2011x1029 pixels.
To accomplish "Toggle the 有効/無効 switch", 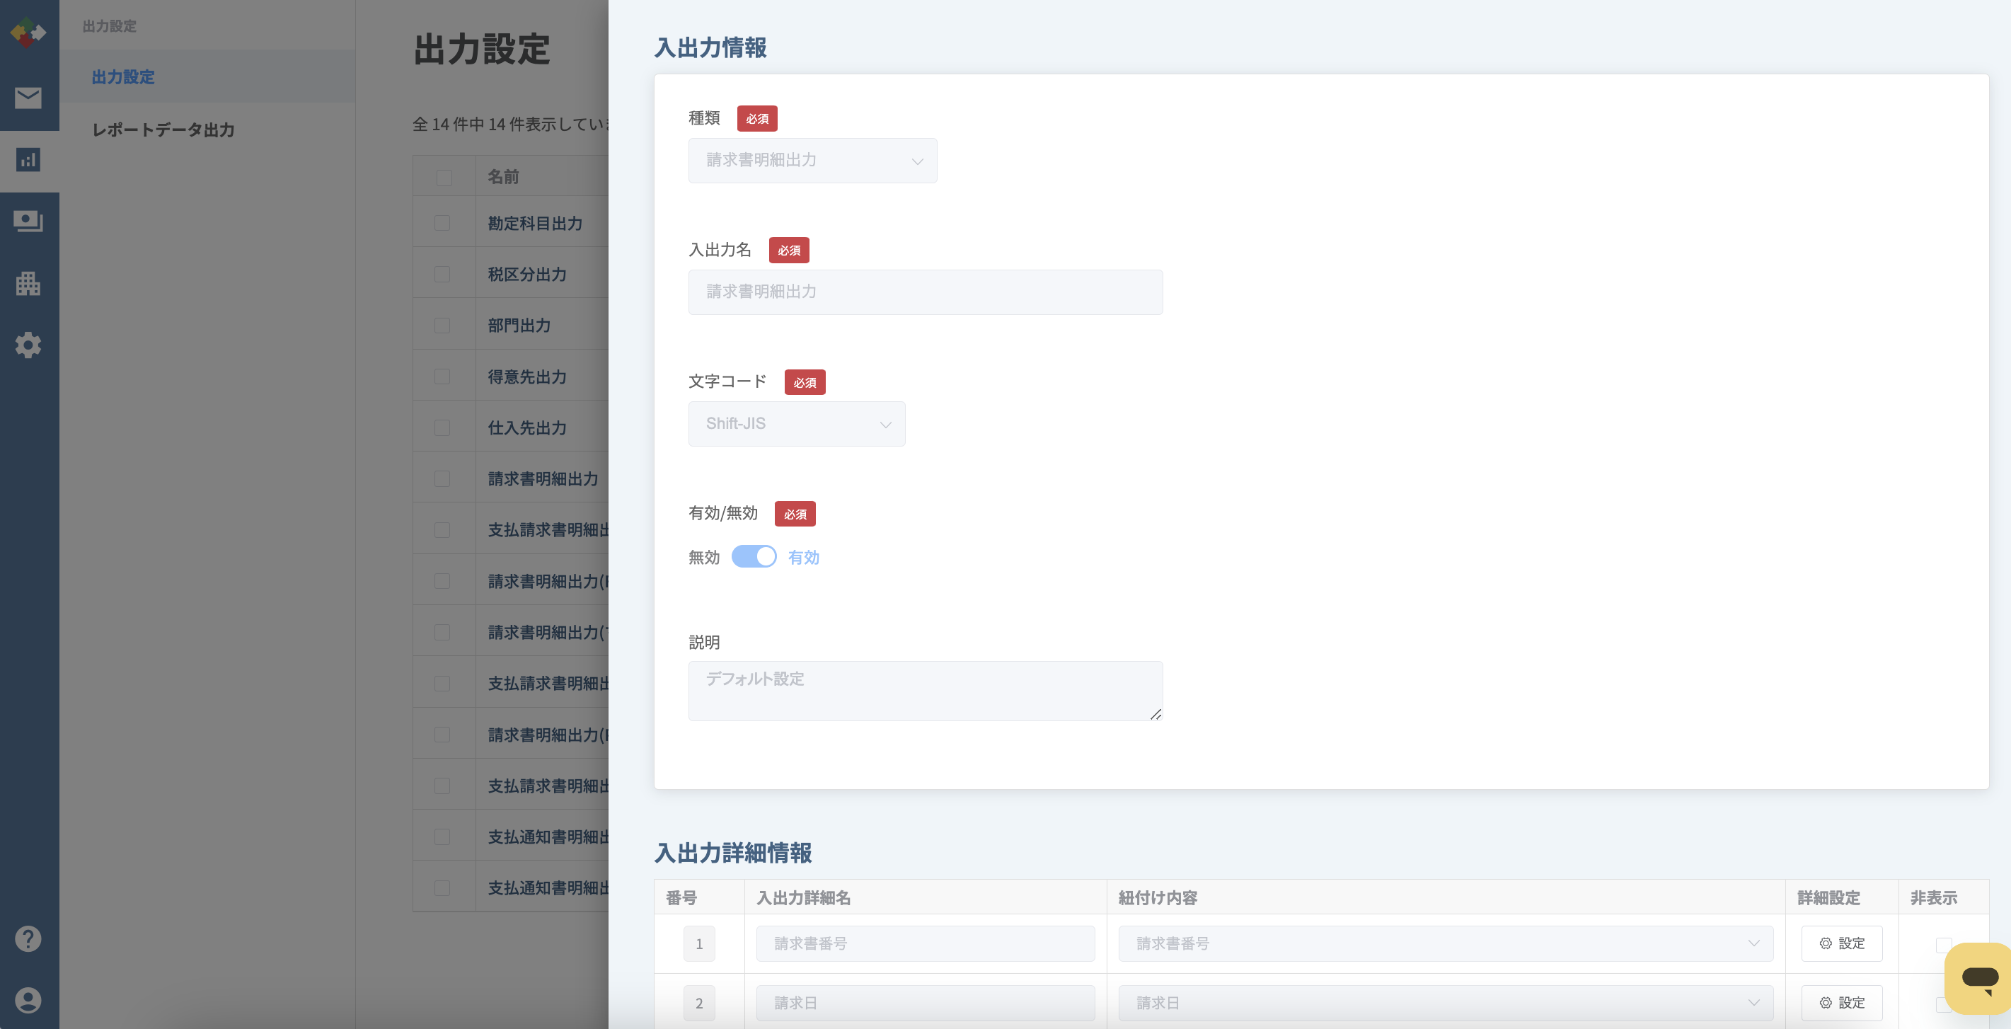I will tap(754, 557).
